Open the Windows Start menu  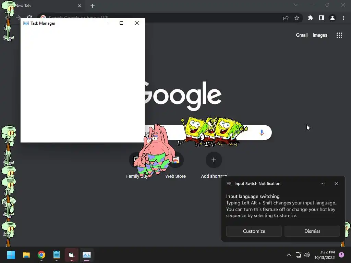pos(11,255)
